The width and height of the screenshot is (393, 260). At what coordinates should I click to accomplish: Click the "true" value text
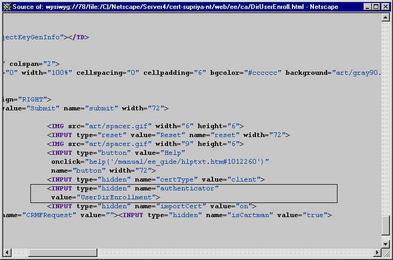[315, 215]
